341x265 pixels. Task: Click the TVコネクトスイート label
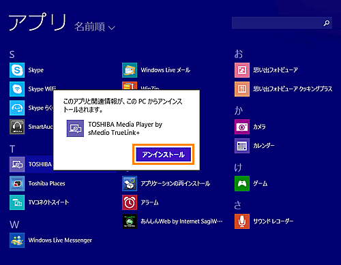pos(48,202)
